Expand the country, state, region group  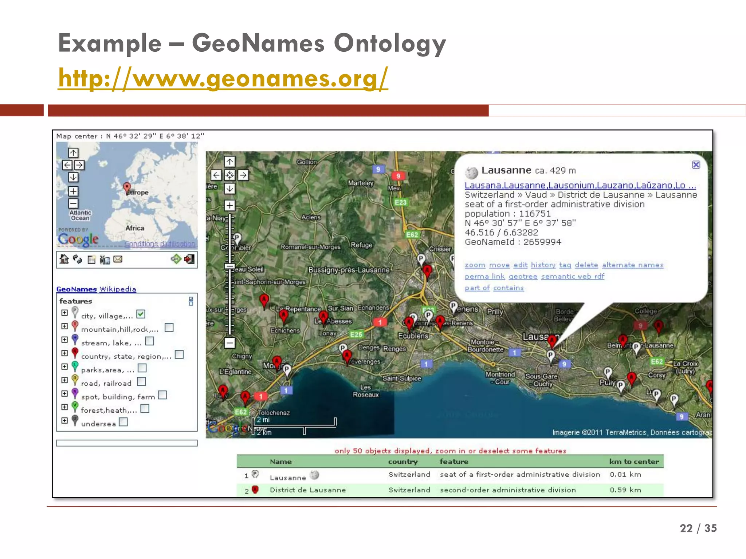[64, 353]
